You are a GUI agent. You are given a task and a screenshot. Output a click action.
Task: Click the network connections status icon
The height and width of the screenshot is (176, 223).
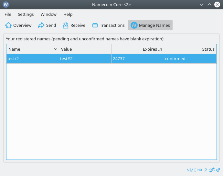click(x=212, y=170)
